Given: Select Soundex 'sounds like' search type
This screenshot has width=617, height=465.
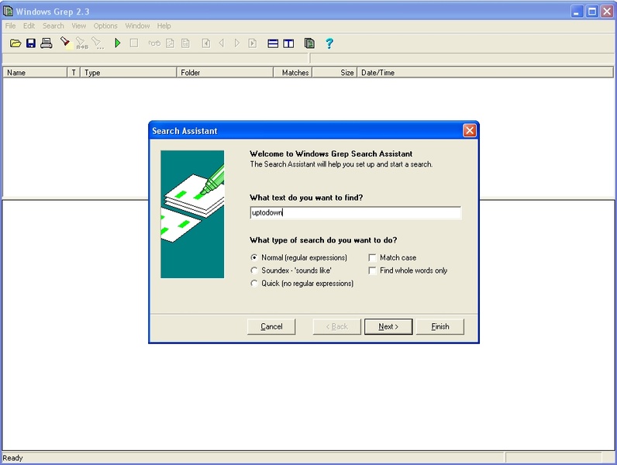Looking at the screenshot, I should (254, 270).
